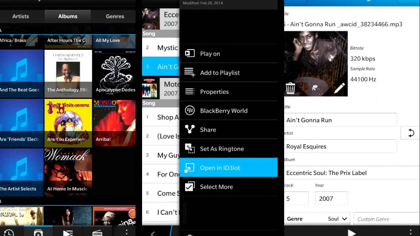Open the Apocalypse Dudes album
Screen dimensions: 420x236
point(114,74)
